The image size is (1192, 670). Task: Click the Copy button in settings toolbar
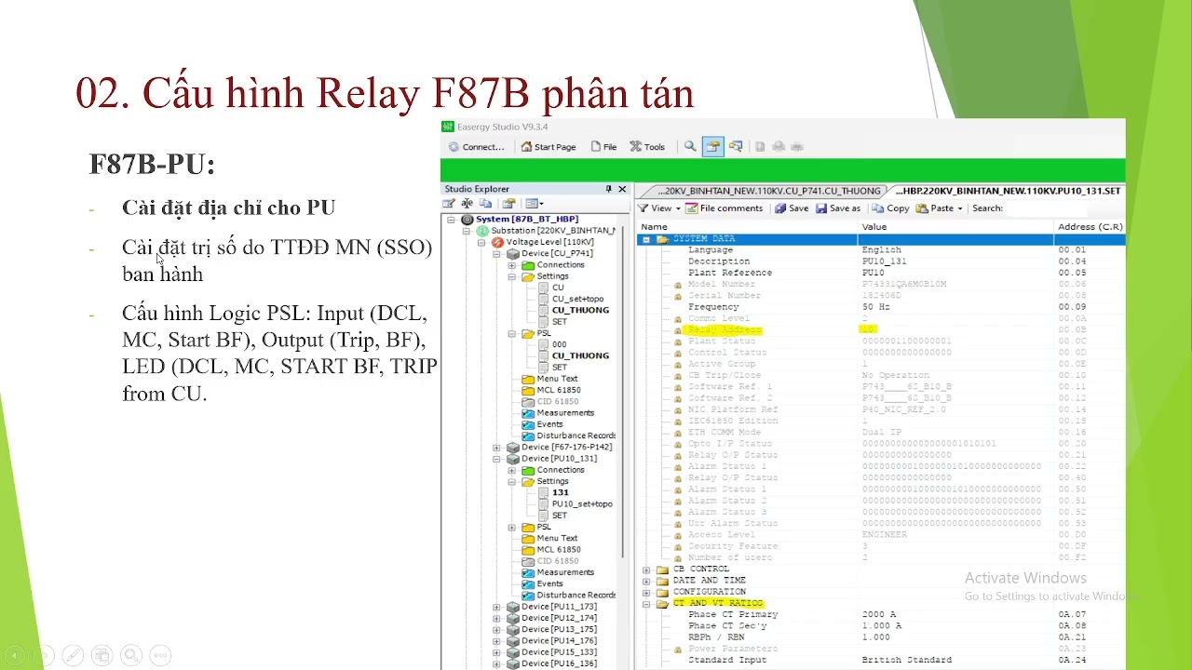tap(890, 208)
